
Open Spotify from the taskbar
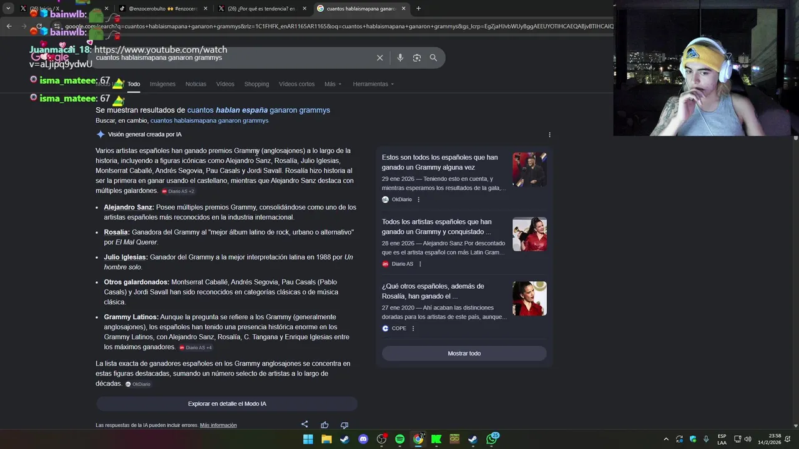tap(399, 439)
